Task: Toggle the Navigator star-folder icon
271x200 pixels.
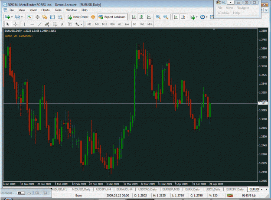Action: [45, 17]
